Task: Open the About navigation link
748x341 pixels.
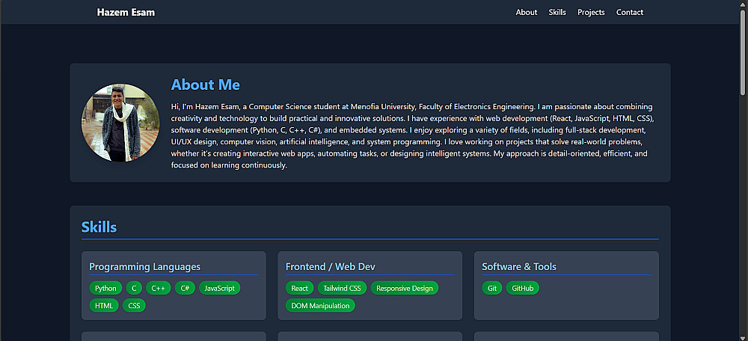Action: [526, 13]
